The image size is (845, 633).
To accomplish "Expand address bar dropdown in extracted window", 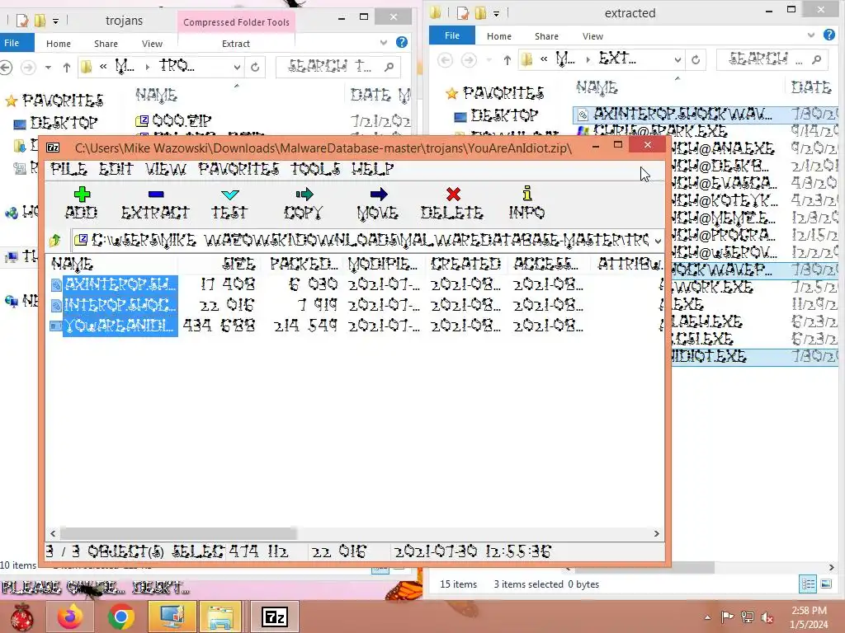I will pos(677,59).
